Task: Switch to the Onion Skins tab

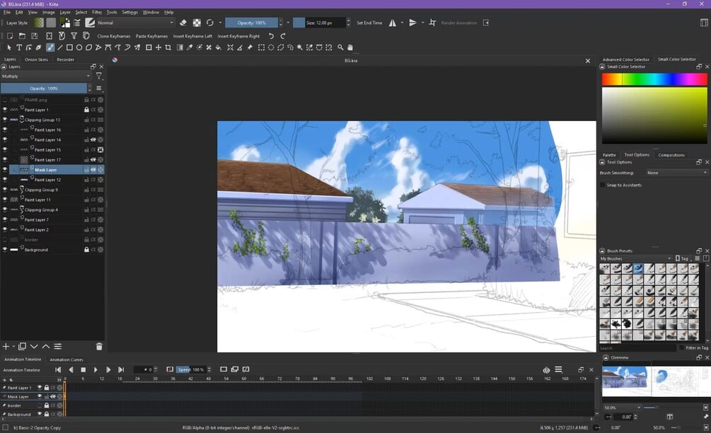Action: click(x=36, y=59)
